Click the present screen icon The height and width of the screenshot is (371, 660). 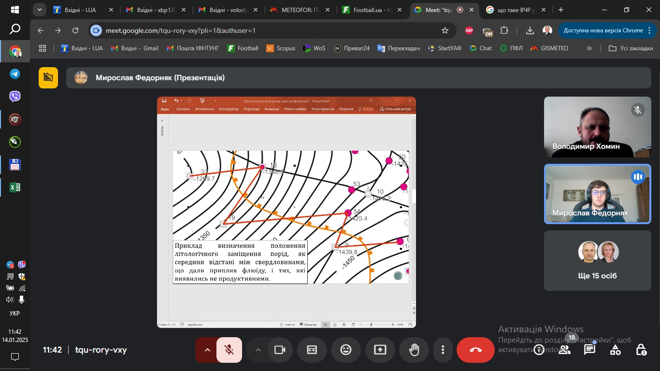[x=380, y=350]
